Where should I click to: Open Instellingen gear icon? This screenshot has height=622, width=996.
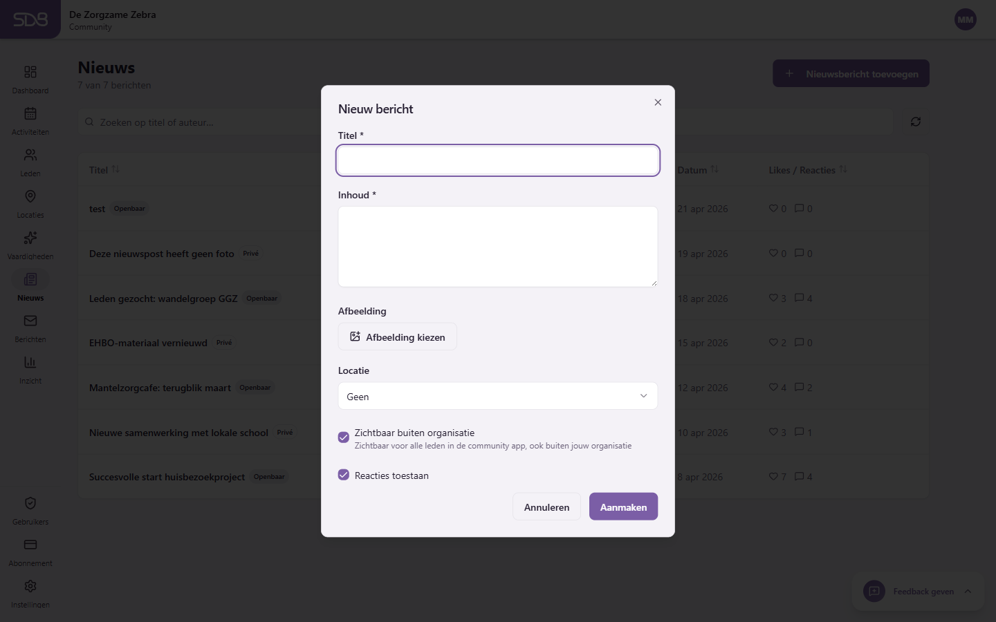coord(30,587)
